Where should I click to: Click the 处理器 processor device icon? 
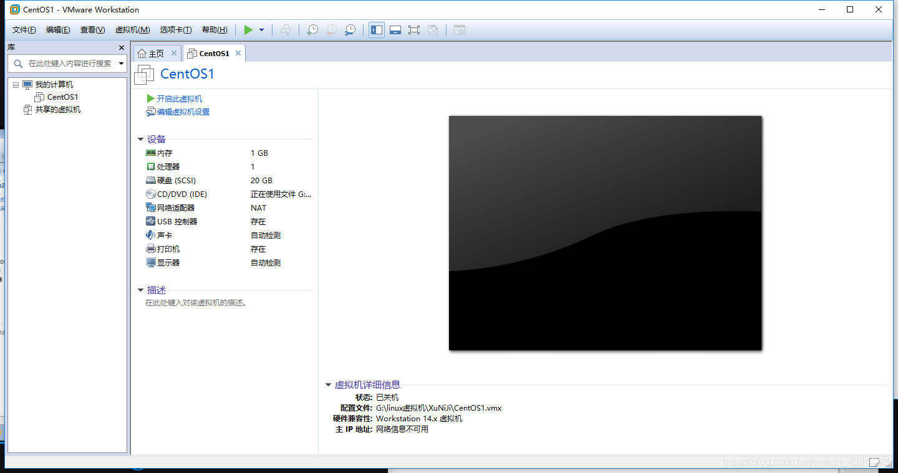(x=150, y=166)
